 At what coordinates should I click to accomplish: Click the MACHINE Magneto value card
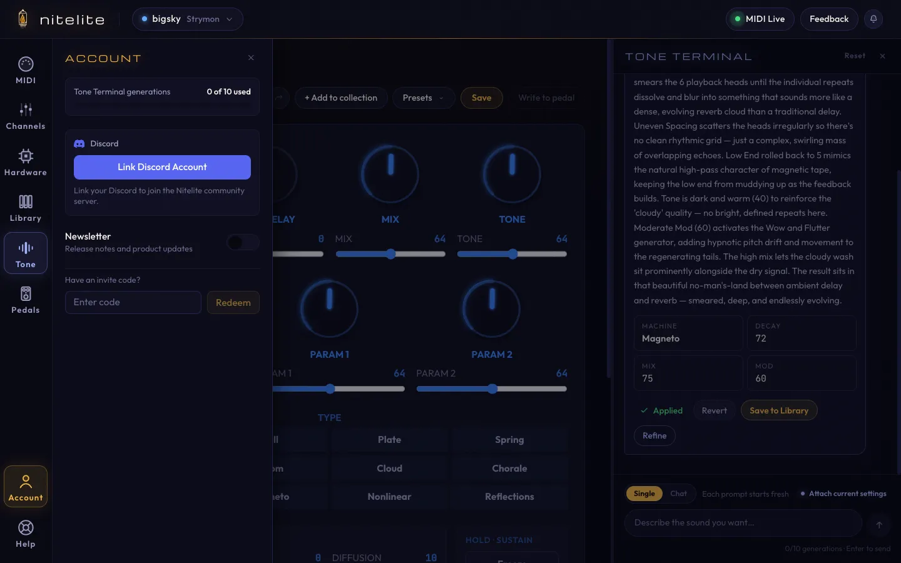tap(688, 333)
